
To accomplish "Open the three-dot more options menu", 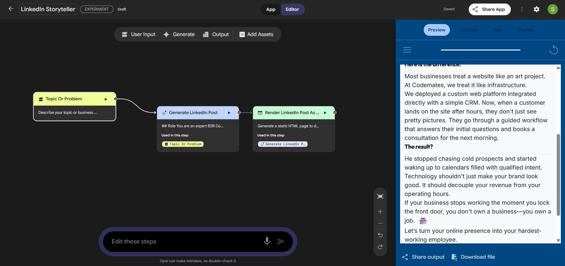I will [x=522, y=9].
